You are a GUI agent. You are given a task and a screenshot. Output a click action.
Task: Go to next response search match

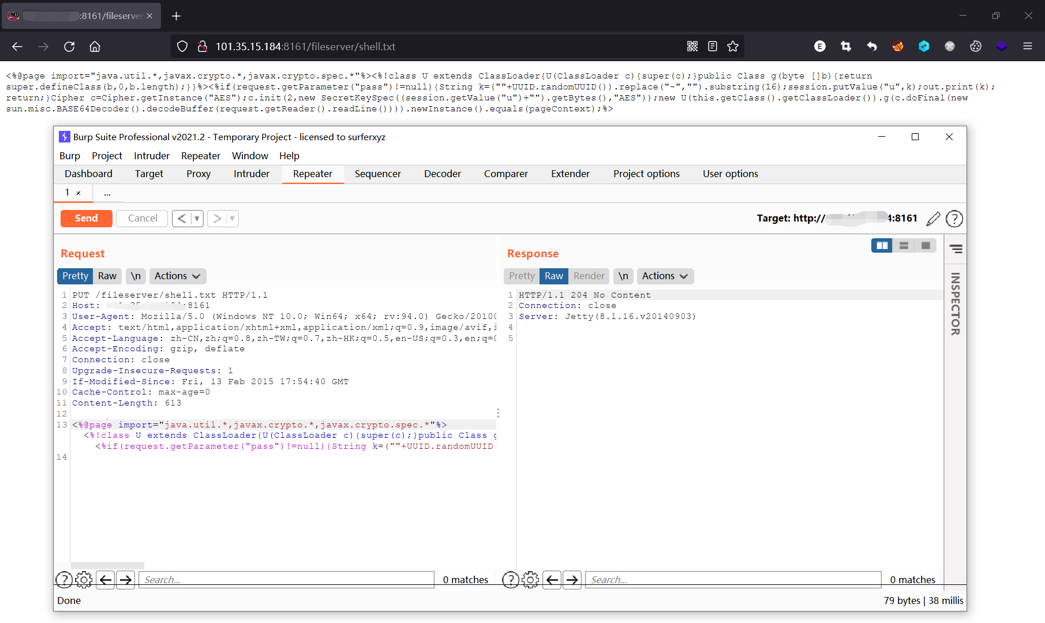click(572, 580)
